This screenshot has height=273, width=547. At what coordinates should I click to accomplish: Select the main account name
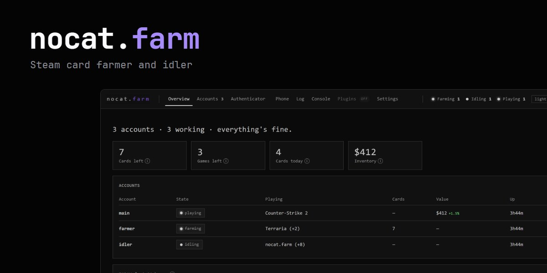(x=124, y=213)
